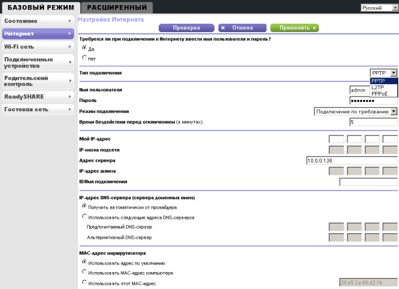Click the arrow icon on Состояние item
The image size is (399, 289).
[70, 21]
